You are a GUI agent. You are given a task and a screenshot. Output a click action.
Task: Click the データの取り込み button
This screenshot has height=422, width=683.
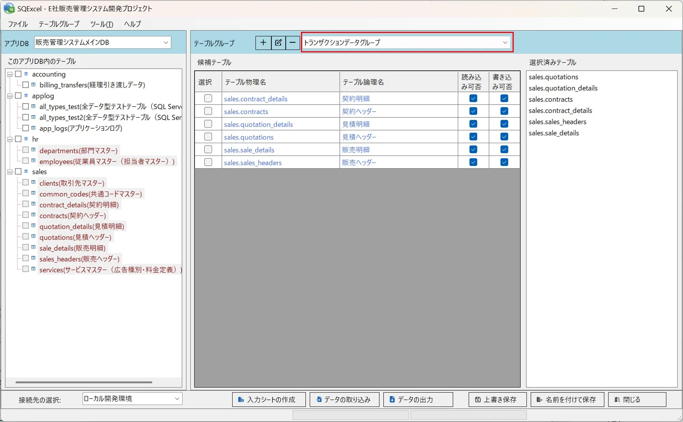344,400
